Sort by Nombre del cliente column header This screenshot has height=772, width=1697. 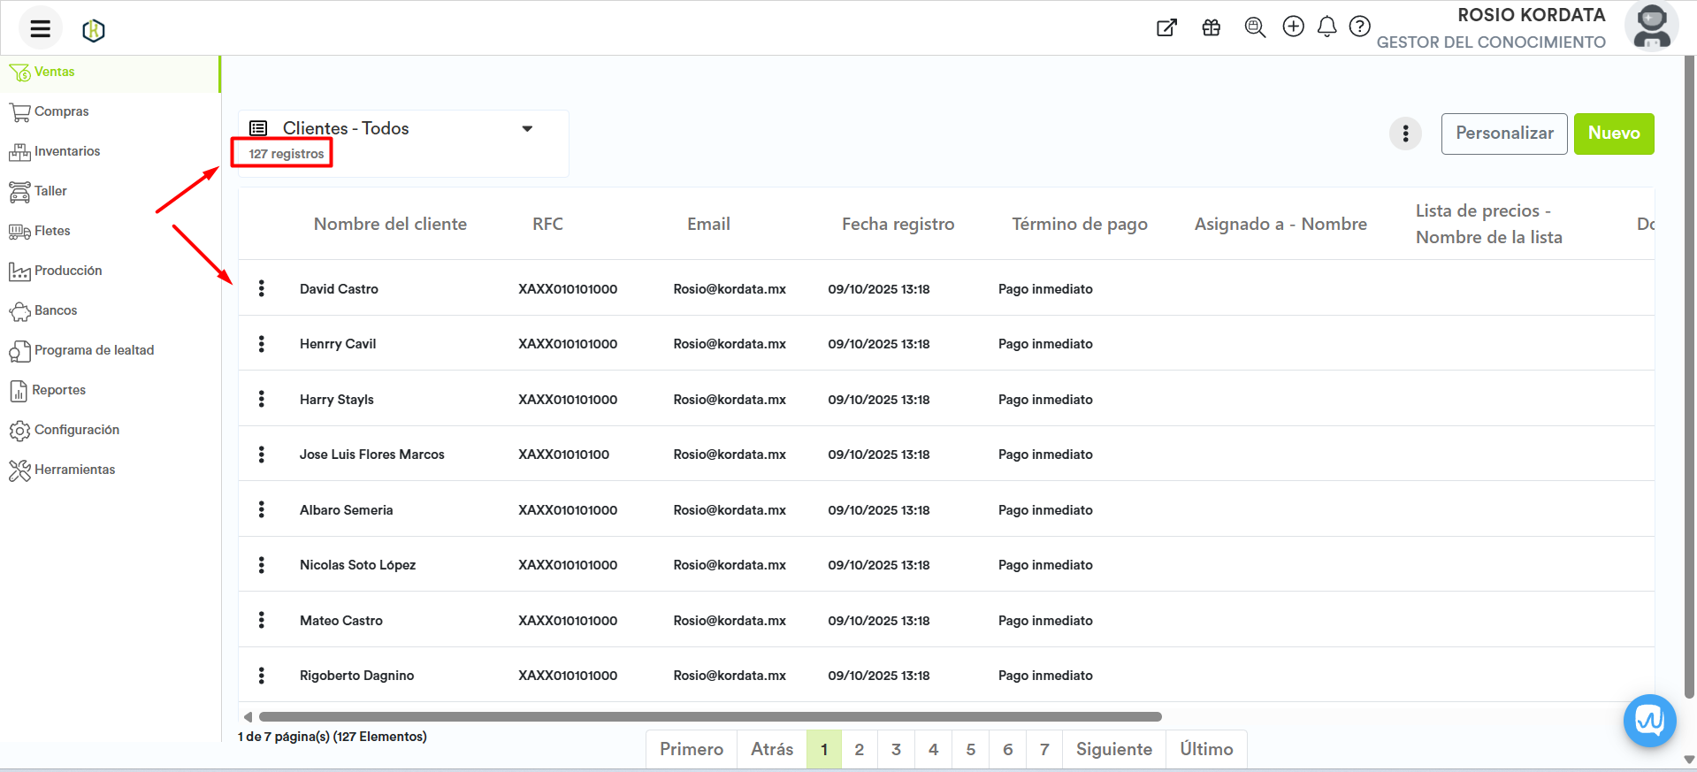point(390,224)
